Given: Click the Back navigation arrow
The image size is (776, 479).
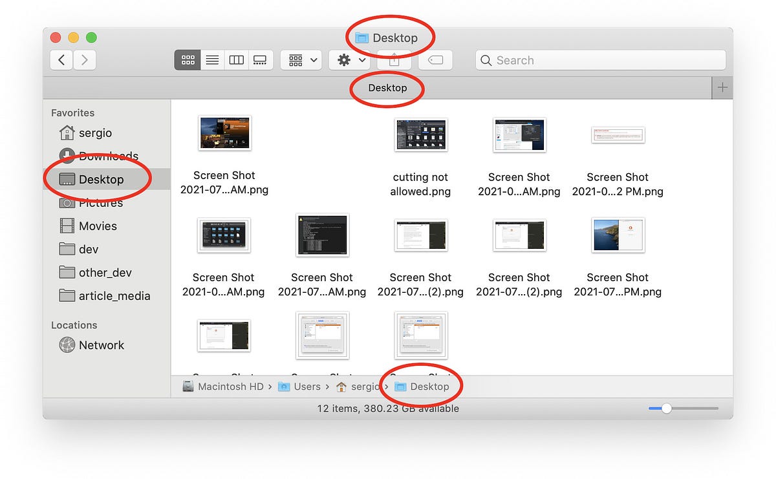Looking at the screenshot, I should click(x=61, y=59).
